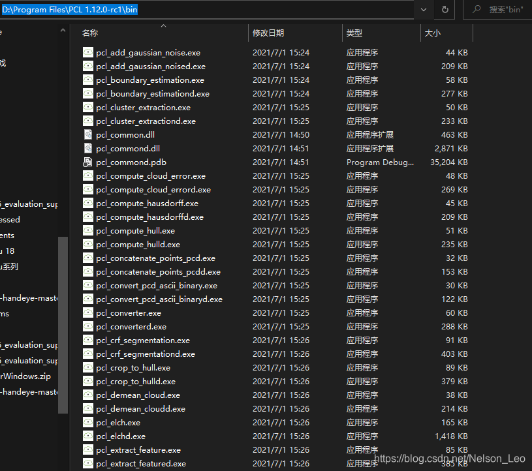Screen dimensions: 532x471
Task: Select icon of pcl_convert_pcd_ascii_binary.exe
Action: point(88,286)
